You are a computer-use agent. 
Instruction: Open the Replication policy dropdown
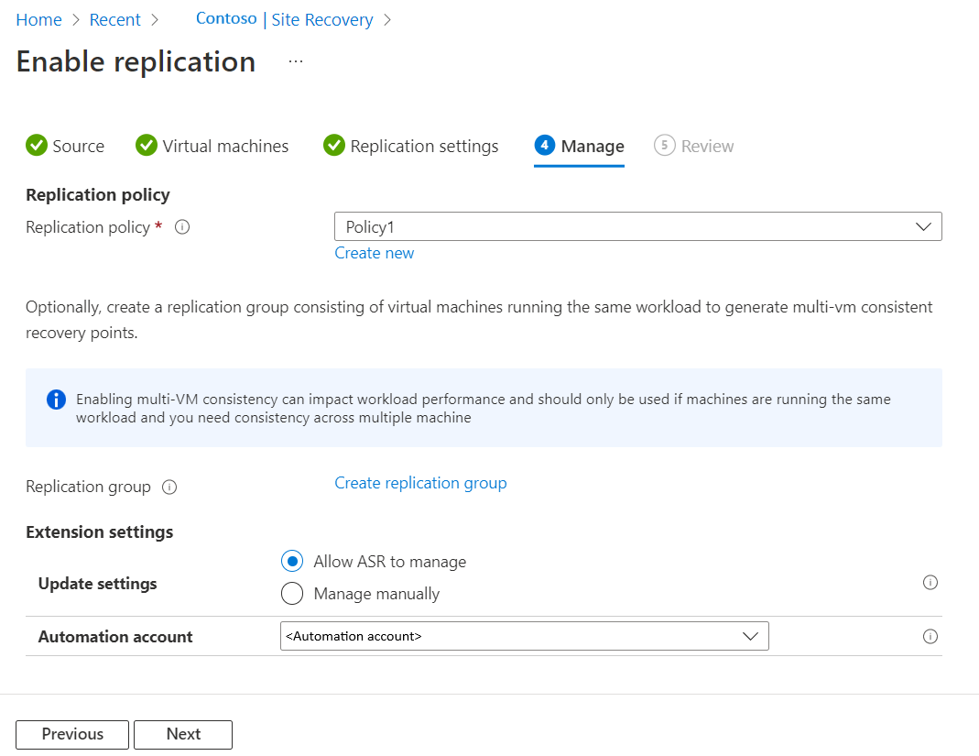[923, 226]
